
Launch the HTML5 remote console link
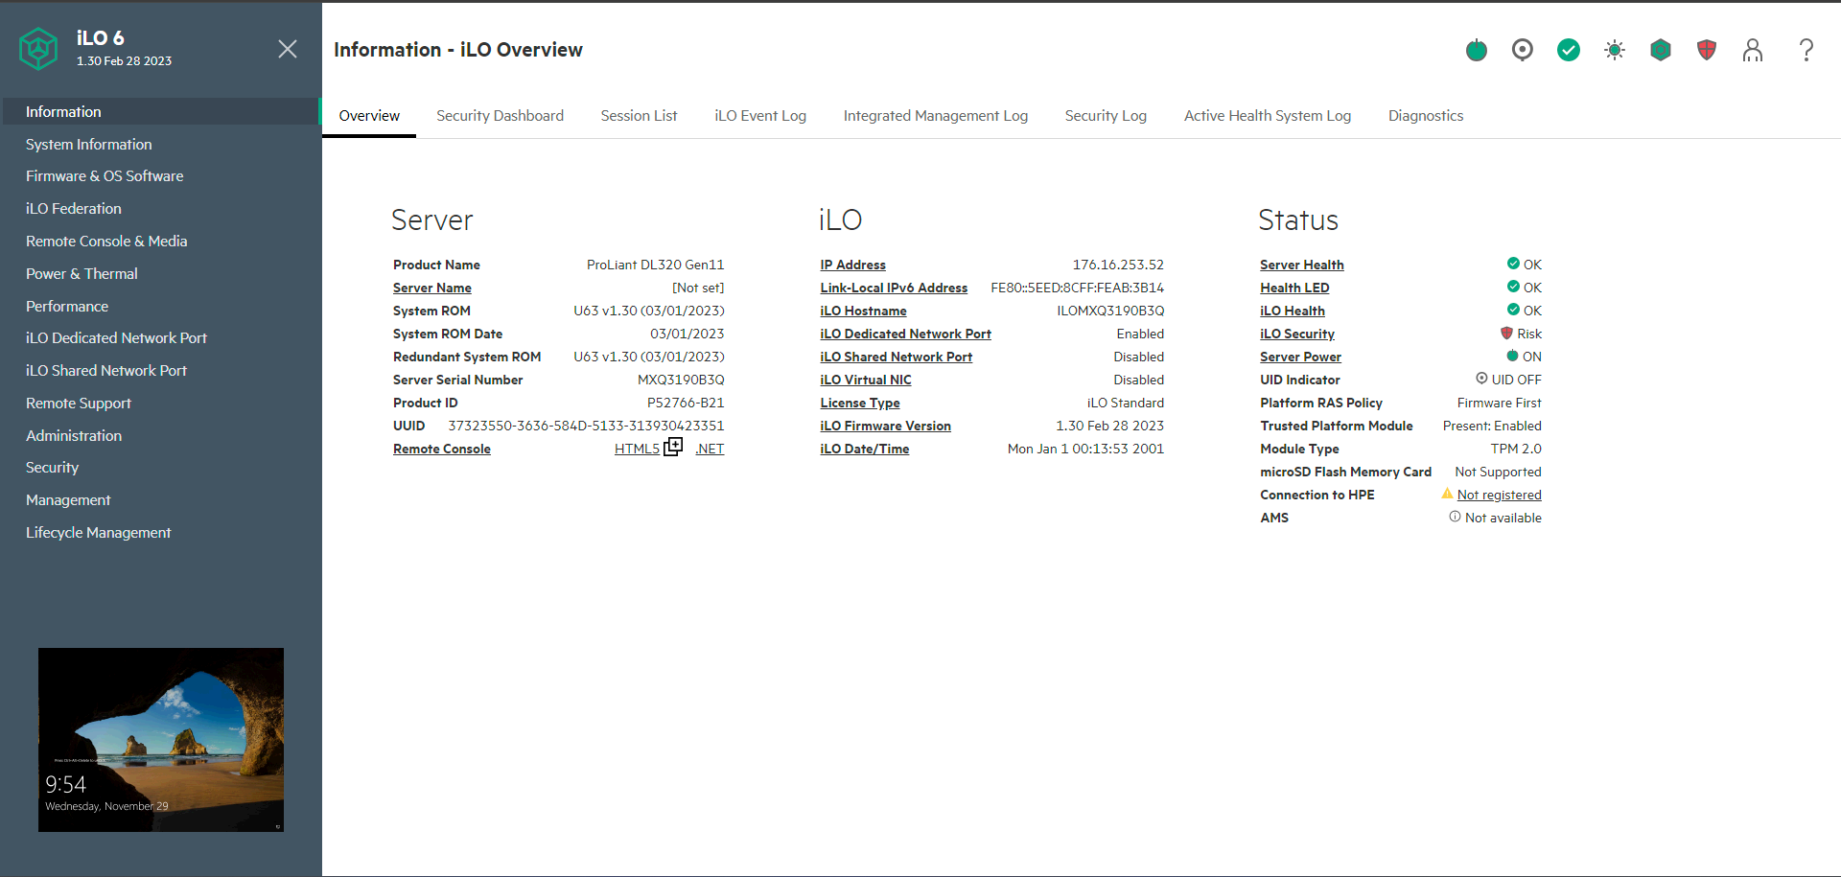pos(637,449)
